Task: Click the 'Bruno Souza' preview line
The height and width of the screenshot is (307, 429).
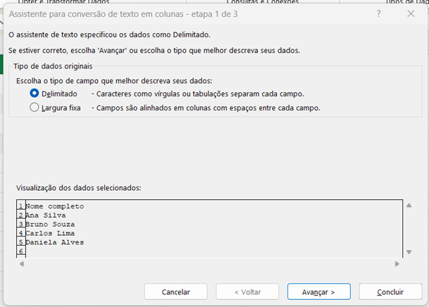Action: 50,224
